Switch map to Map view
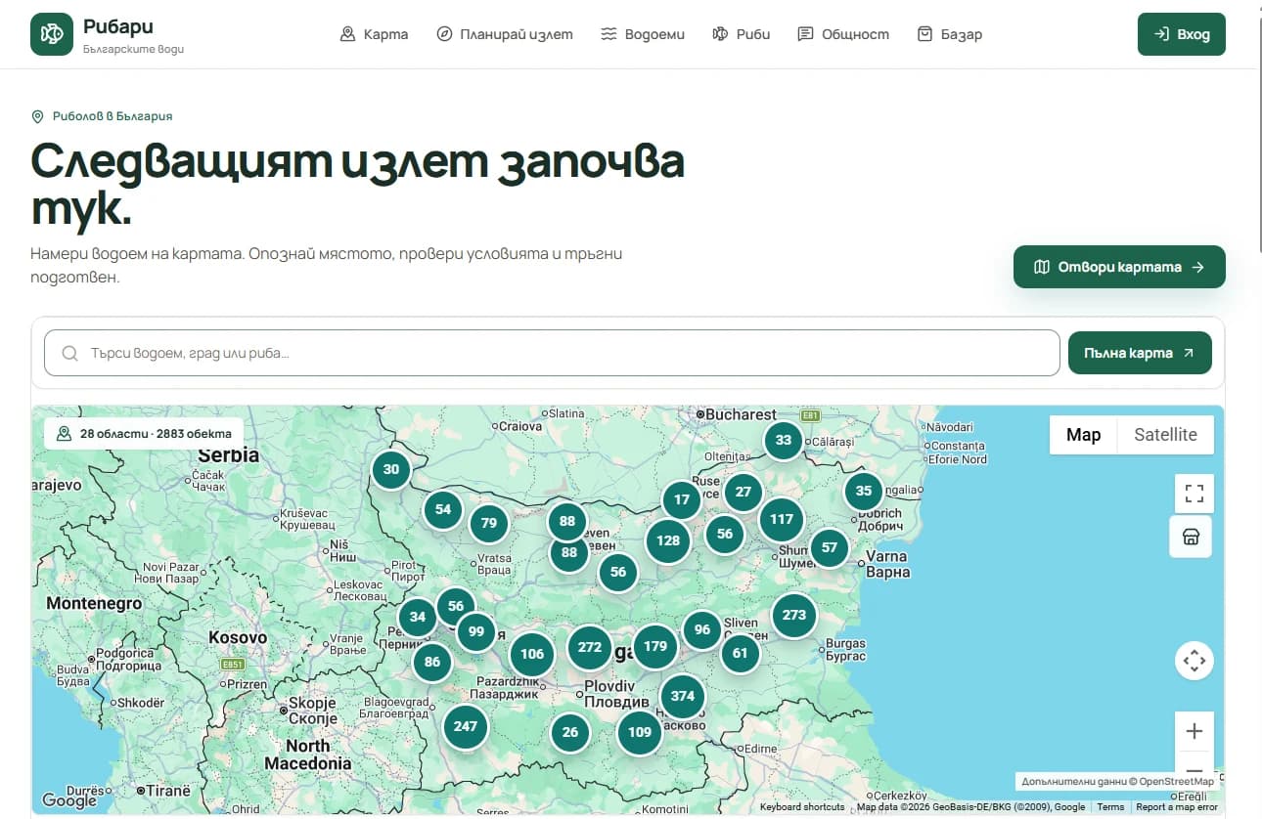 point(1084,435)
